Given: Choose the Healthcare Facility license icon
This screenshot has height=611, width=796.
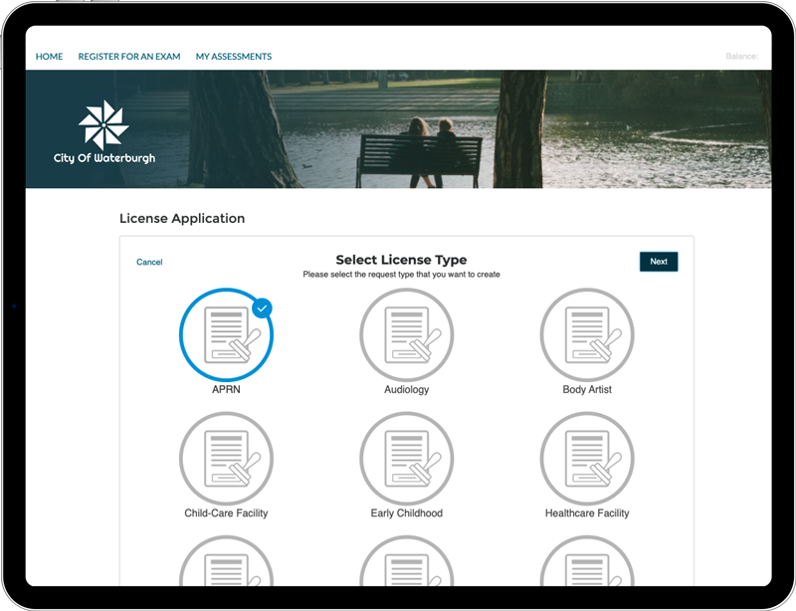Looking at the screenshot, I should point(586,459).
